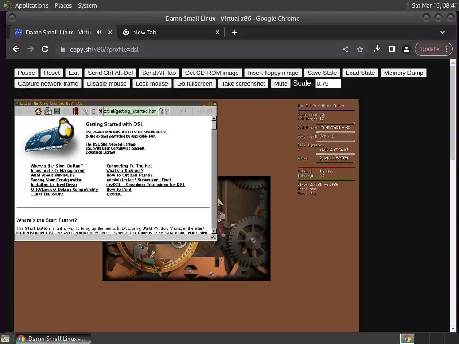Click the Dillo wrench Tools icon

pos(85,111)
